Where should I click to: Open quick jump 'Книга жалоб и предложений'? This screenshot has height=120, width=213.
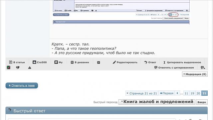tap(157, 102)
